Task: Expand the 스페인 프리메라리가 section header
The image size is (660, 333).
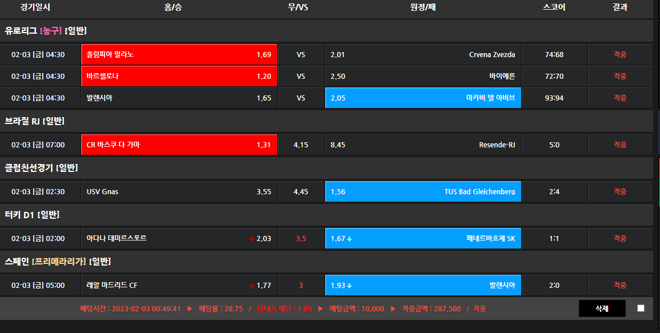Action: click(x=57, y=261)
